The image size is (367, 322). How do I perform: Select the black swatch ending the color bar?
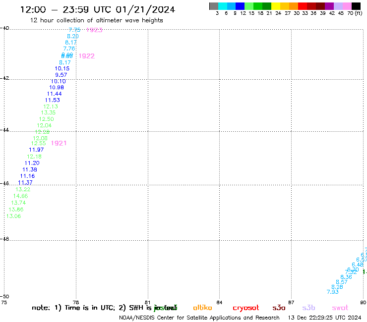pyautogui.click(x=356, y=6)
